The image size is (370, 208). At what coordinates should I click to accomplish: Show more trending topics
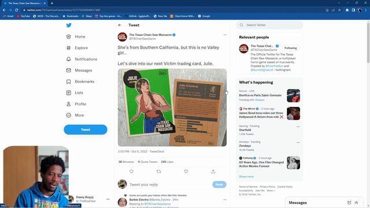pos(246,176)
